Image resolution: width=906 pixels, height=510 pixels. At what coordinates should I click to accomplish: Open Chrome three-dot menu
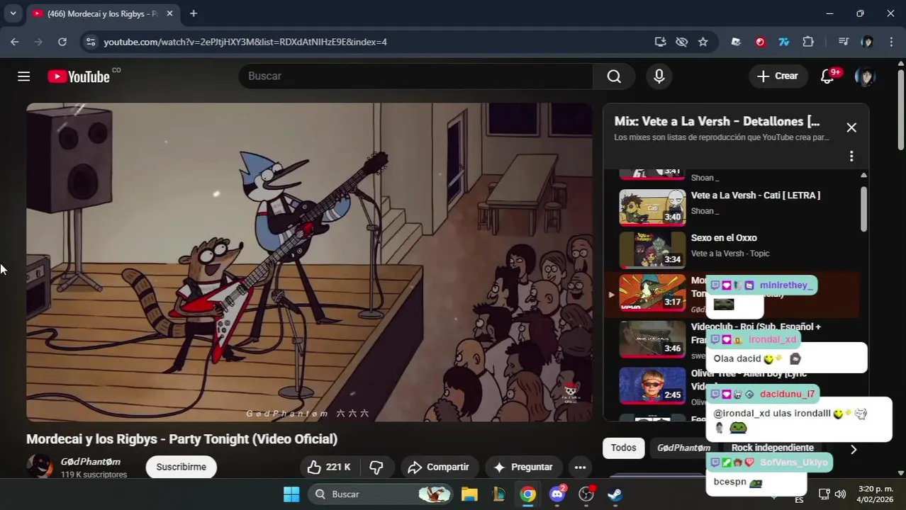point(891,42)
